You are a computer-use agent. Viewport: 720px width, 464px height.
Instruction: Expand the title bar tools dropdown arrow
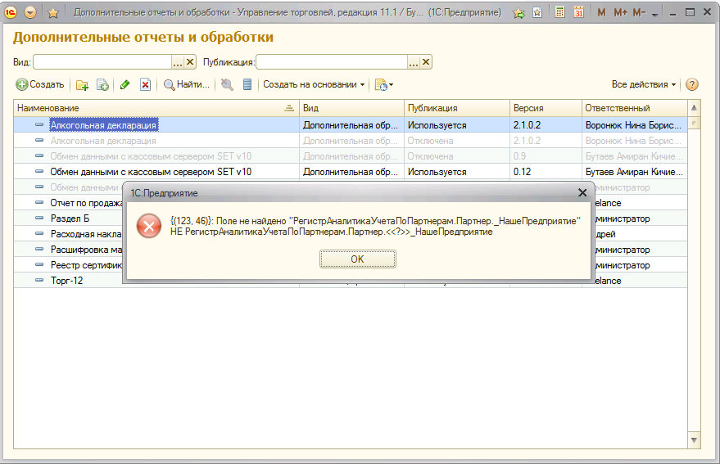point(655,15)
